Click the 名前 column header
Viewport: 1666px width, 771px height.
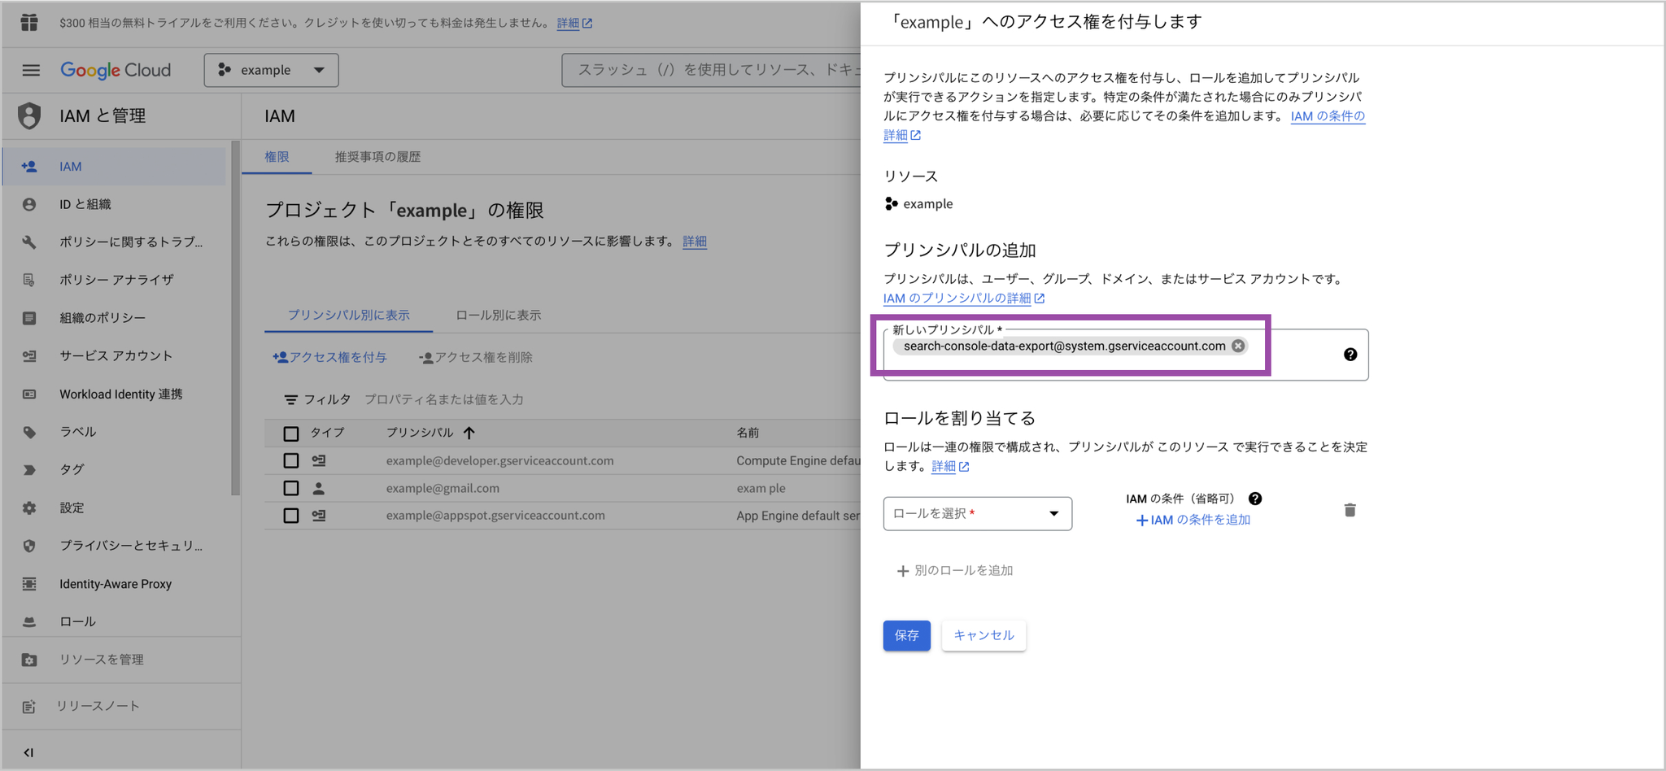coord(748,433)
